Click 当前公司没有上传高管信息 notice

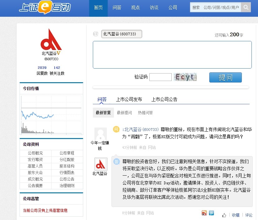(45, 210)
